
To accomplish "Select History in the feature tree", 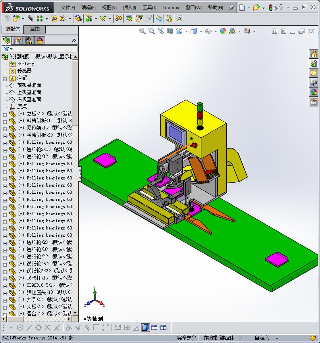I will point(25,64).
